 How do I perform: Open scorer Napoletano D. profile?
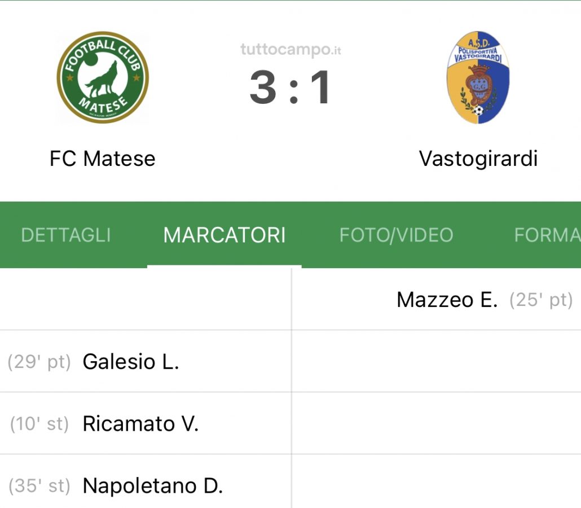[x=153, y=486]
